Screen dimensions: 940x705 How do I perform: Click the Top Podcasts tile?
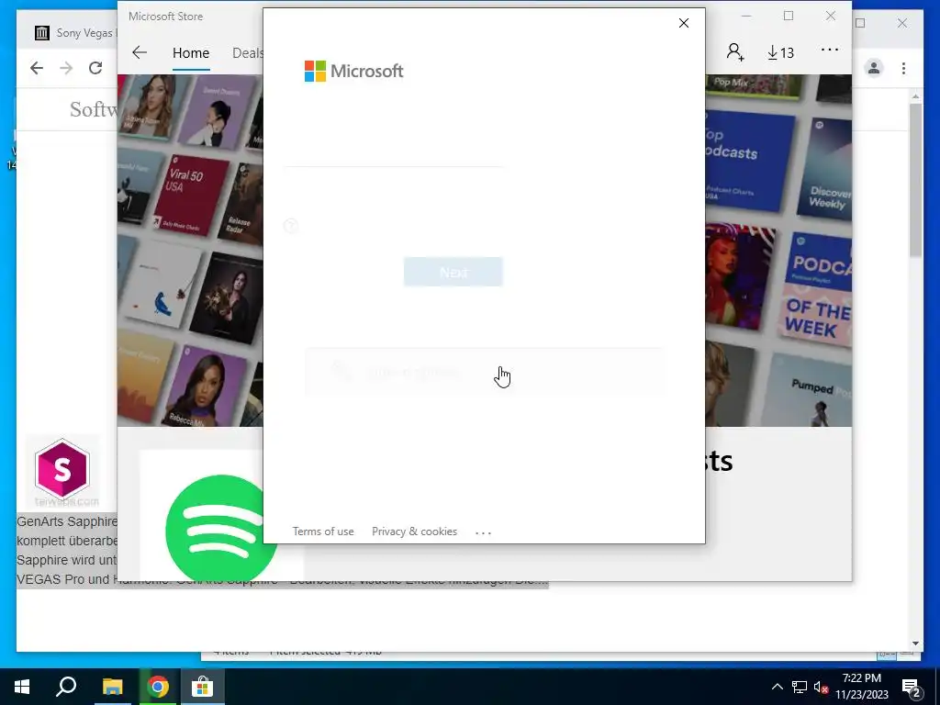(x=749, y=161)
